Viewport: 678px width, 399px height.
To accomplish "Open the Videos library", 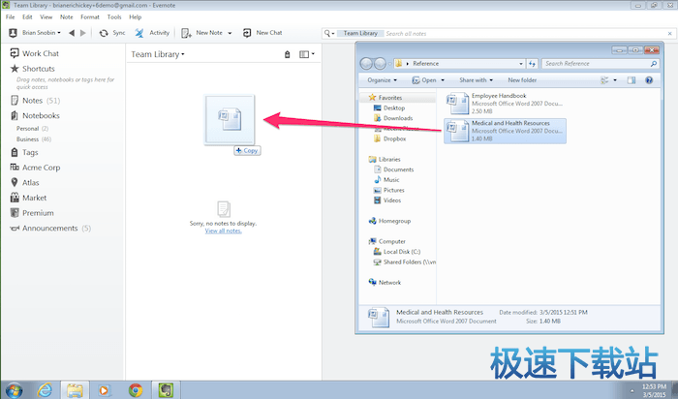I will pyautogui.click(x=387, y=200).
